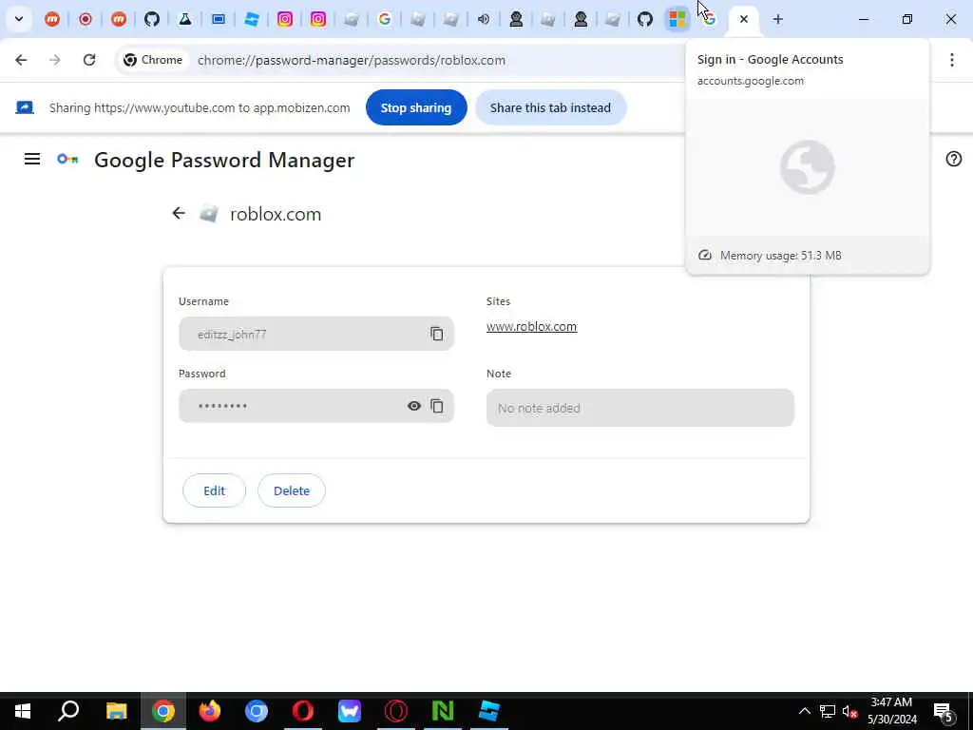Open the help question mark icon
Viewport: 973px width, 730px height.
pos(953,160)
